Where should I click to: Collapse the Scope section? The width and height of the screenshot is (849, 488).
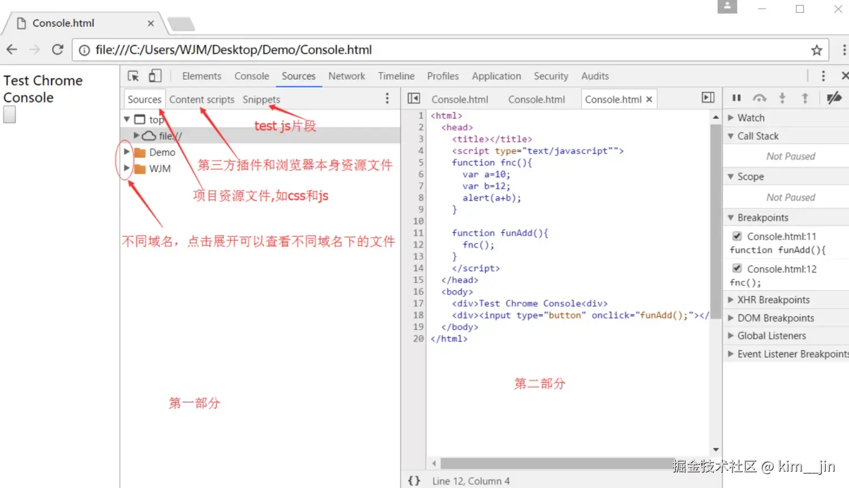pos(730,177)
